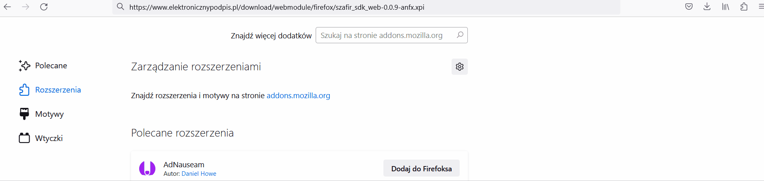Open the Extensions toolbar button

[744, 7]
